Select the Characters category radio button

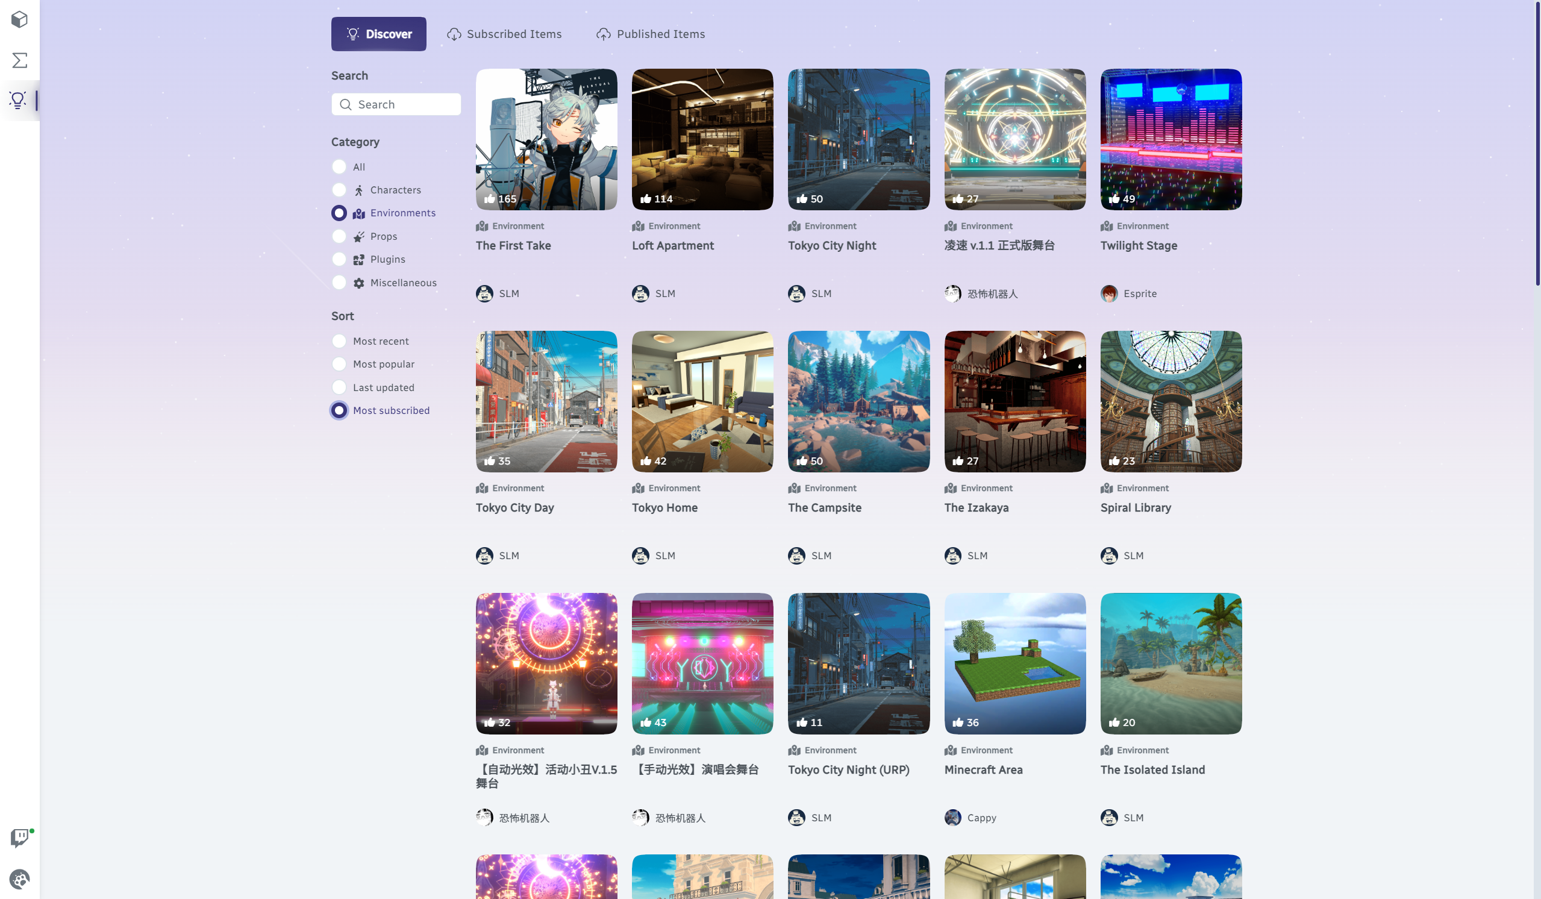tap(339, 190)
